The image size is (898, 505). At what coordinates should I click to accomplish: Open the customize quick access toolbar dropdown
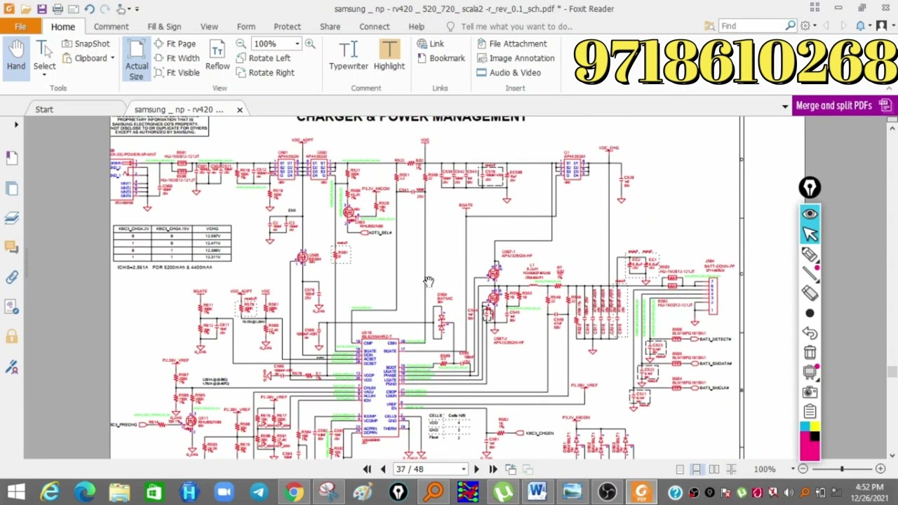(137, 9)
